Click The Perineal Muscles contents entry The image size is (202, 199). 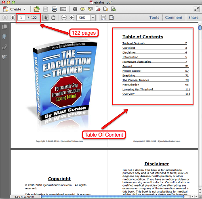pos(156,80)
